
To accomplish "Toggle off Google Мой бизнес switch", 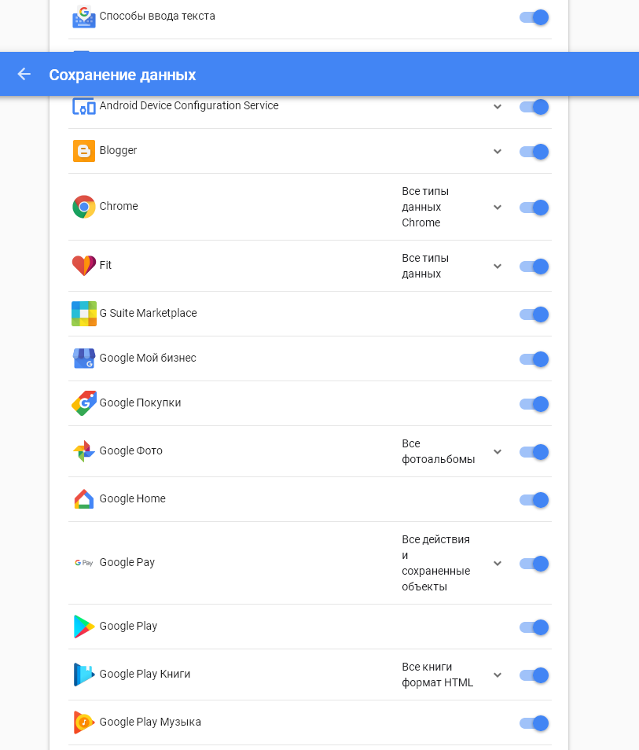I will point(534,359).
